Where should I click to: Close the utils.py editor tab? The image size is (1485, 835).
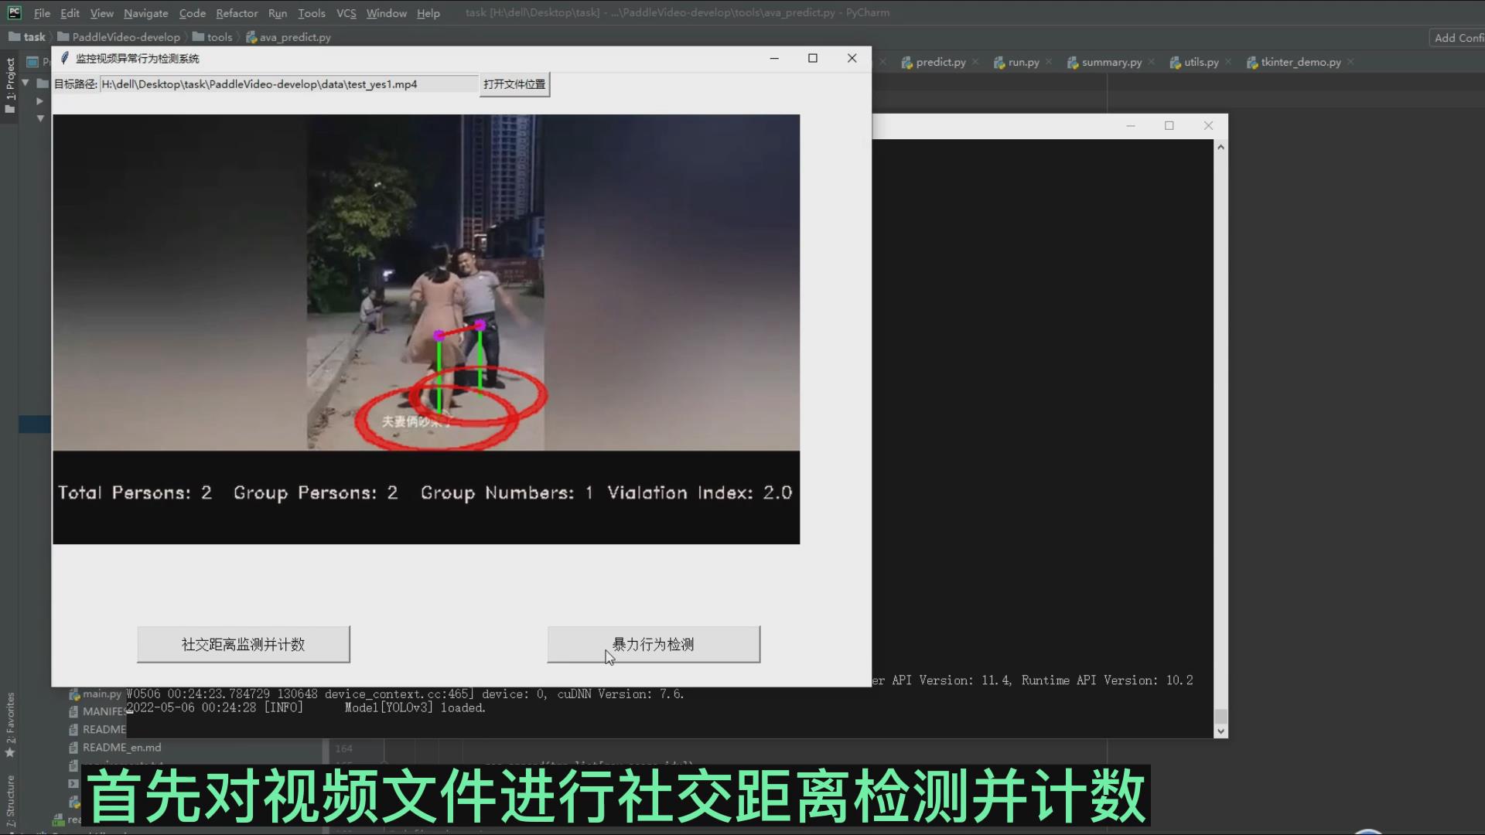pyautogui.click(x=1228, y=62)
